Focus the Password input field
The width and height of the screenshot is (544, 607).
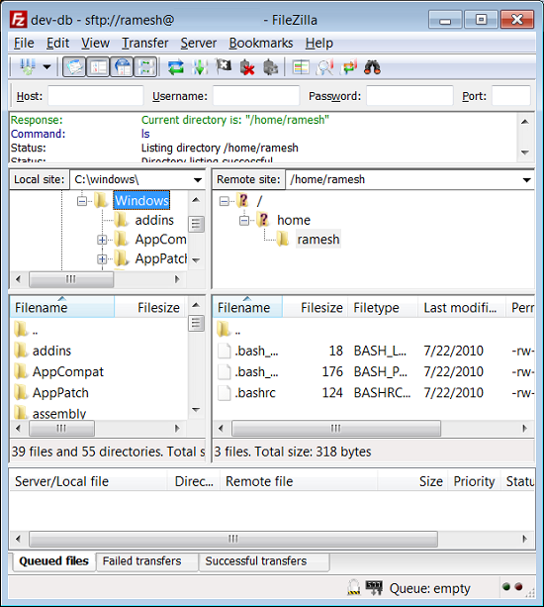[409, 96]
